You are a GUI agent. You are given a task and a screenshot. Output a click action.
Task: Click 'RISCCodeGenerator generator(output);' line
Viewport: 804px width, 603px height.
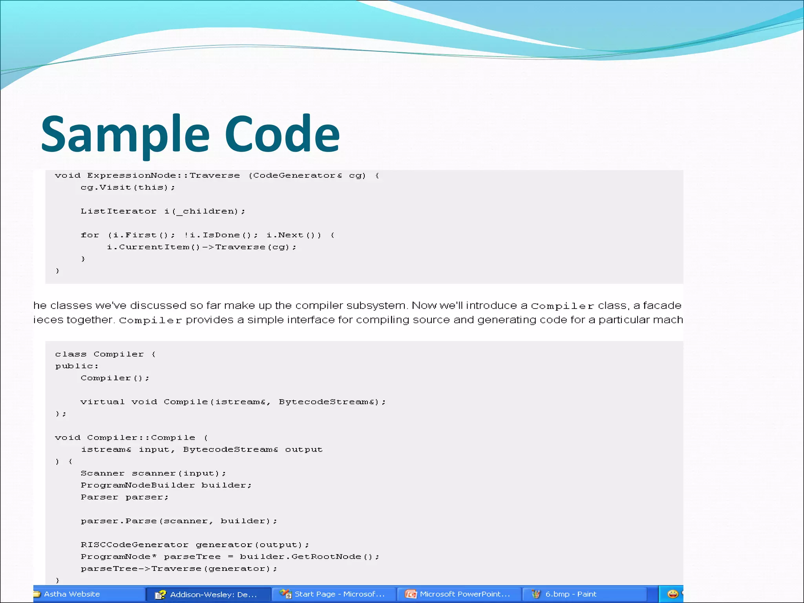(195, 545)
